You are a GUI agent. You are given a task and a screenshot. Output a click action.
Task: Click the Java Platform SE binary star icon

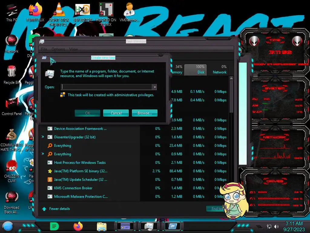[x=50, y=171]
